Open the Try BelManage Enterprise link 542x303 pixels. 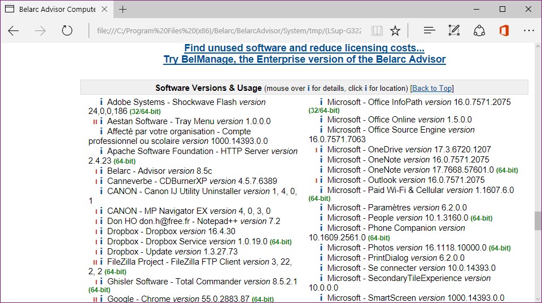[304, 59]
